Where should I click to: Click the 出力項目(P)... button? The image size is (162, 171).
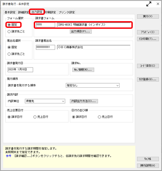[81, 31]
